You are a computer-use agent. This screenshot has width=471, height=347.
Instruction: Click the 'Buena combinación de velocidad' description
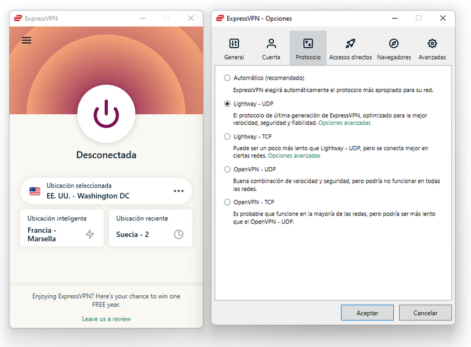pos(336,185)
